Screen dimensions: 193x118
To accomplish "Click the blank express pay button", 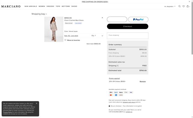I will [x=117, y=19].
